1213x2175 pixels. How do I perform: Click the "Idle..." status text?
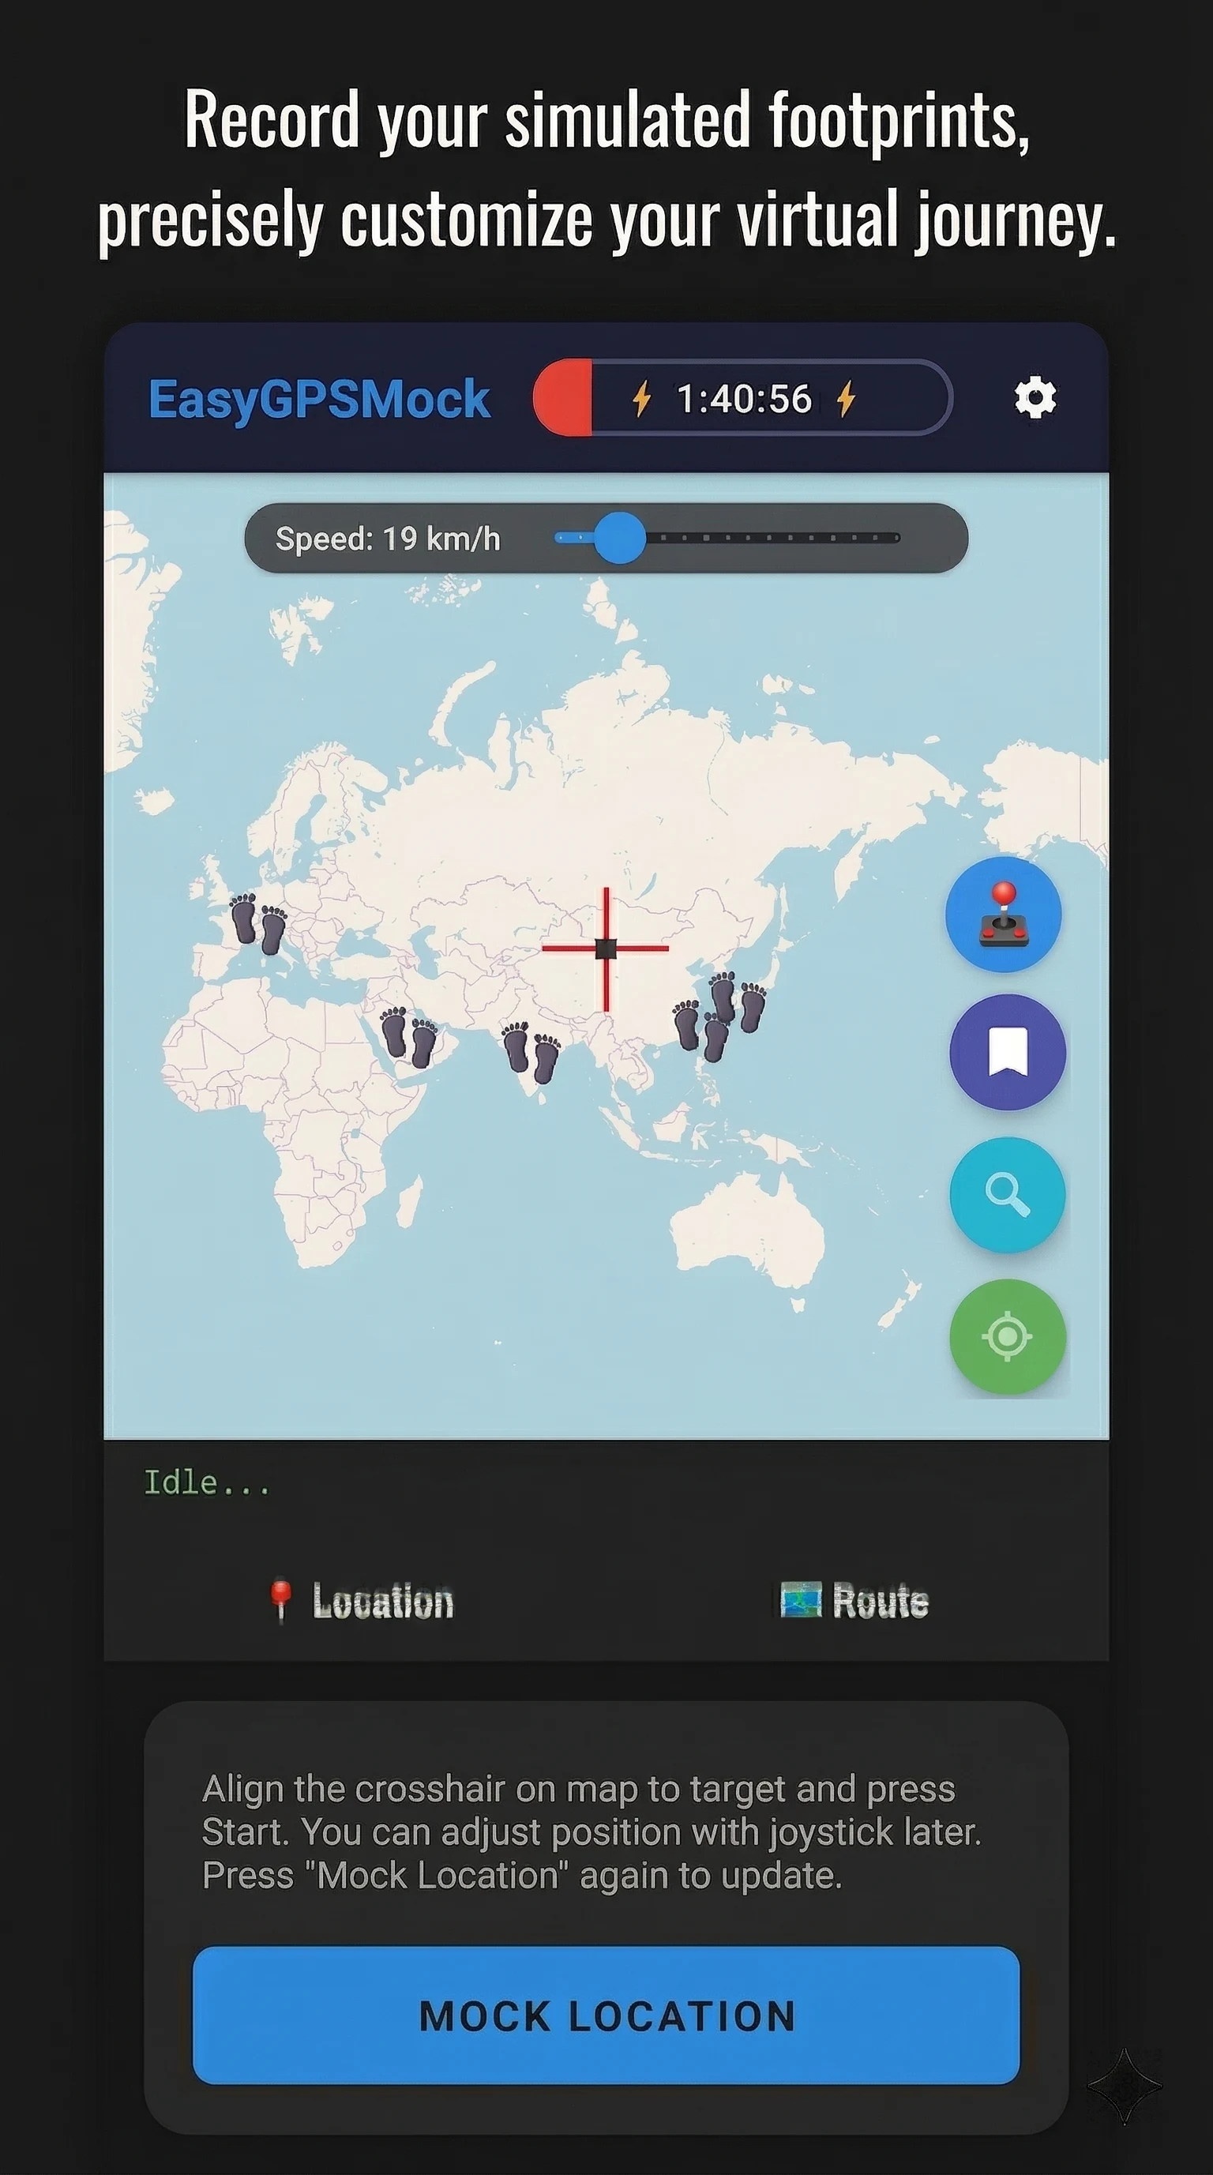(x=207, y=1482)
